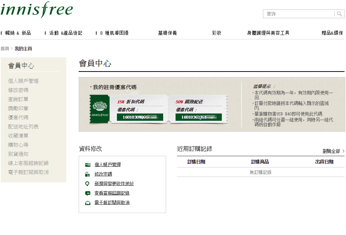Select 修改密碼 in the sidebar
This screenshot has width=346, height=235.
click(18, 90)
